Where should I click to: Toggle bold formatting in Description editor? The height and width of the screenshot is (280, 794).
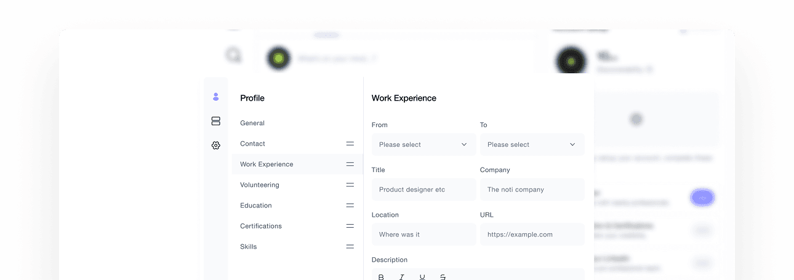coord(381,278)
